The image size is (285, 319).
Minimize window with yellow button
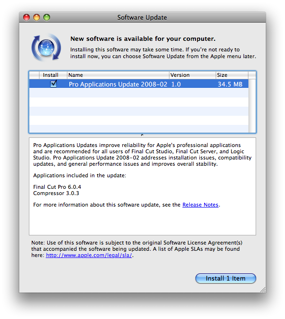37,17
